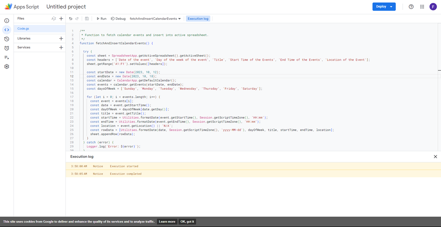Click the Undo arrow in toolbar
Image resolution: width=441 pixels, height=227 pixels.
[71, 19]
